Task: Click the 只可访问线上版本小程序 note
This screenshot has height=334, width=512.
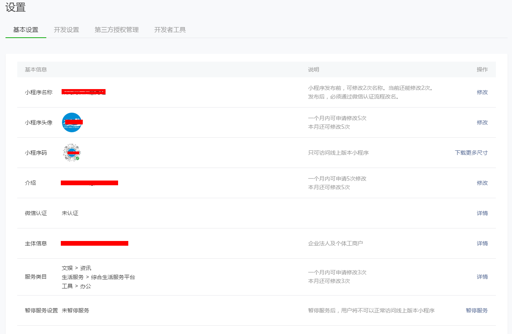Action: click(338, 153)
